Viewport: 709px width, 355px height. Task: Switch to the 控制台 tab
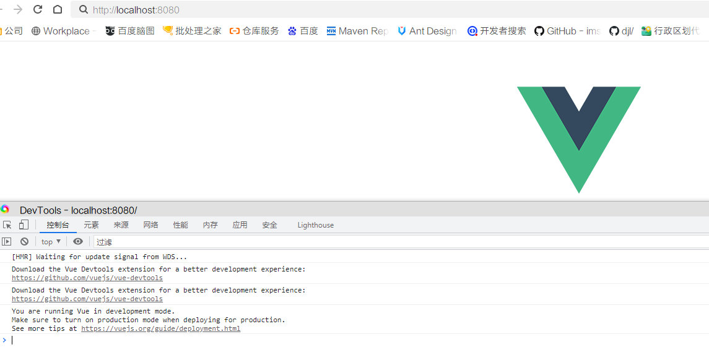tap(58, 225)
